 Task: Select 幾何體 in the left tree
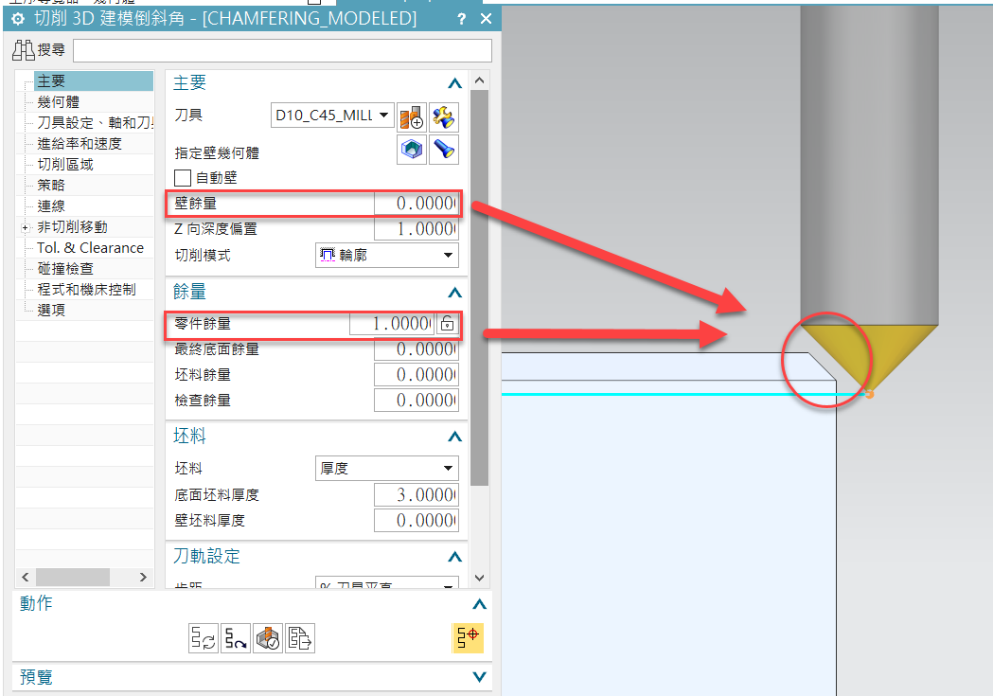[x=59, y=102]
